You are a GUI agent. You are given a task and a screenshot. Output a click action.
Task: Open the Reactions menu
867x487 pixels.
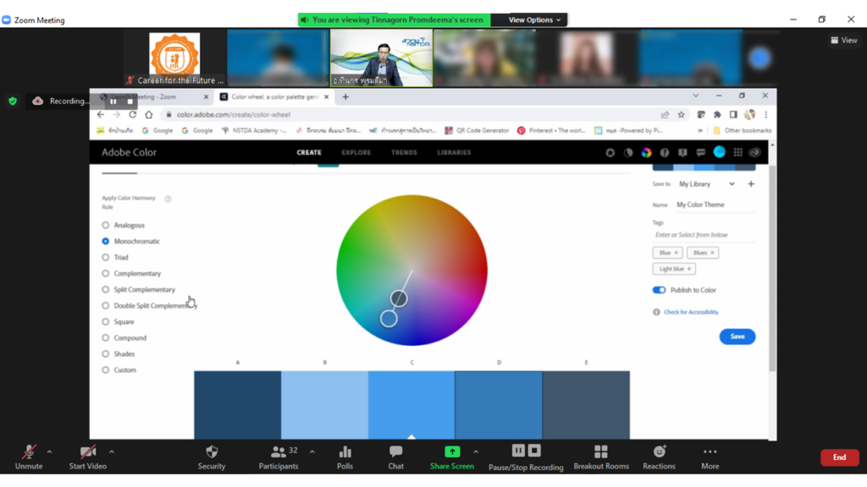659,457
